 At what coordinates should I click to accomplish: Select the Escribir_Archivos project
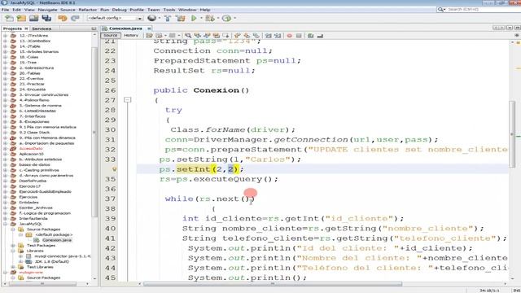36,208
